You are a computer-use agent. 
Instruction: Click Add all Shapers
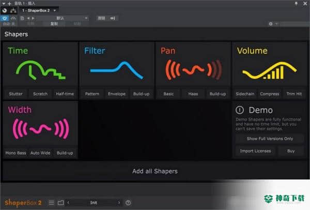tap(155, 171)
